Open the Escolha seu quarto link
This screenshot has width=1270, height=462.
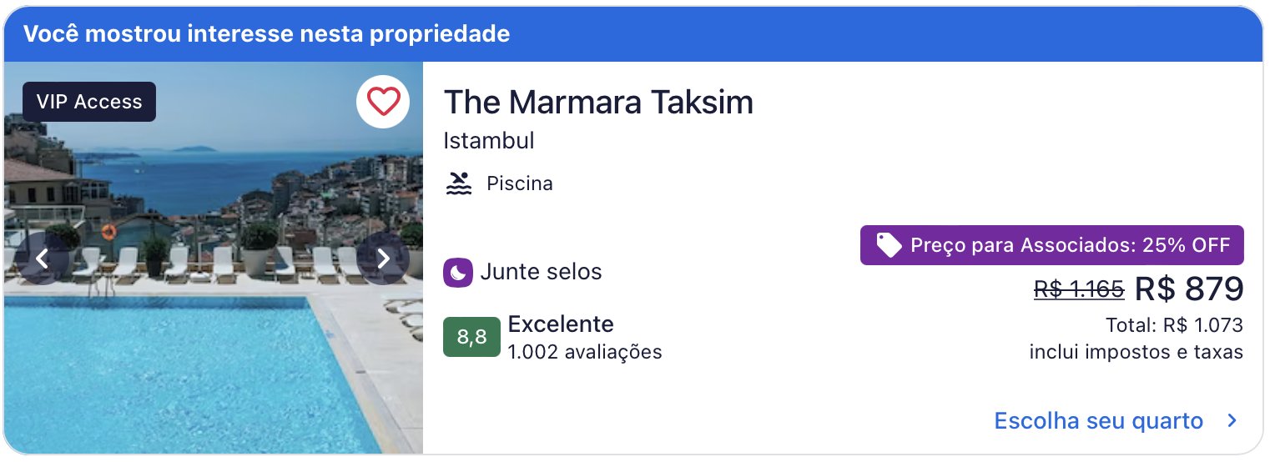click(x=1098, y=421)
